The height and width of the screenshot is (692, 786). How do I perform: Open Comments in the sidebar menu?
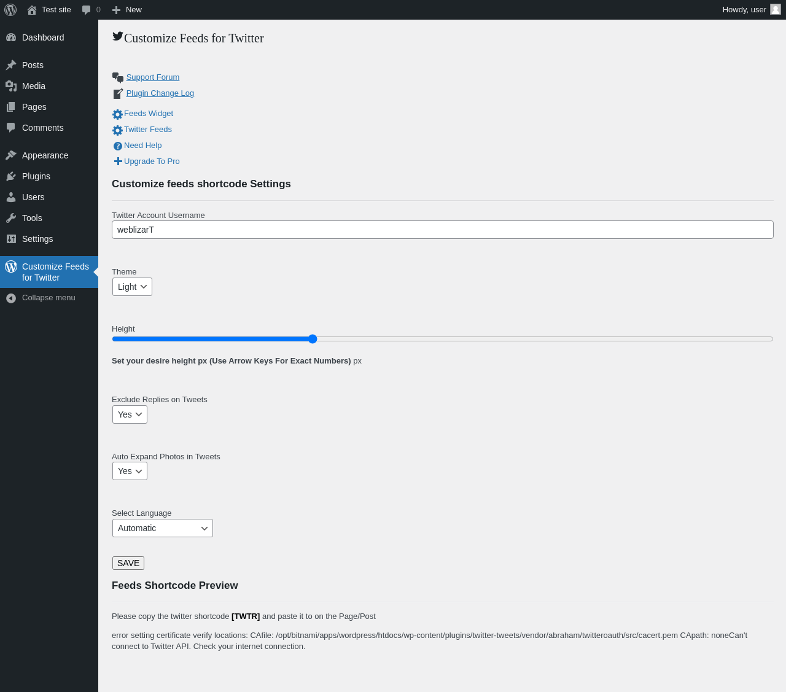click(49, 128)
